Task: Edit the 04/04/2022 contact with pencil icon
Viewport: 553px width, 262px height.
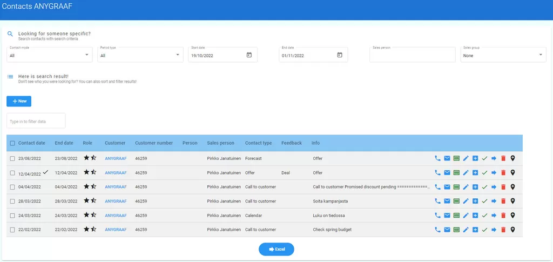Action: [x=466, y=187]
